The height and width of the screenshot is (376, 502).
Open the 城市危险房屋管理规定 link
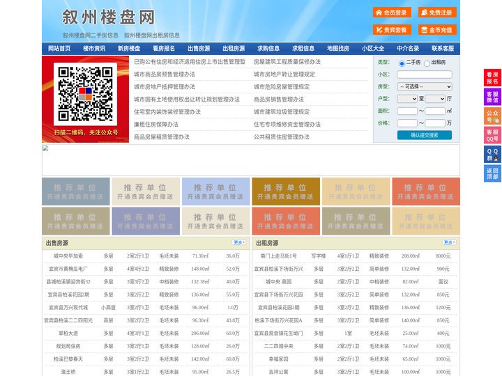click(x=282, y=86)
